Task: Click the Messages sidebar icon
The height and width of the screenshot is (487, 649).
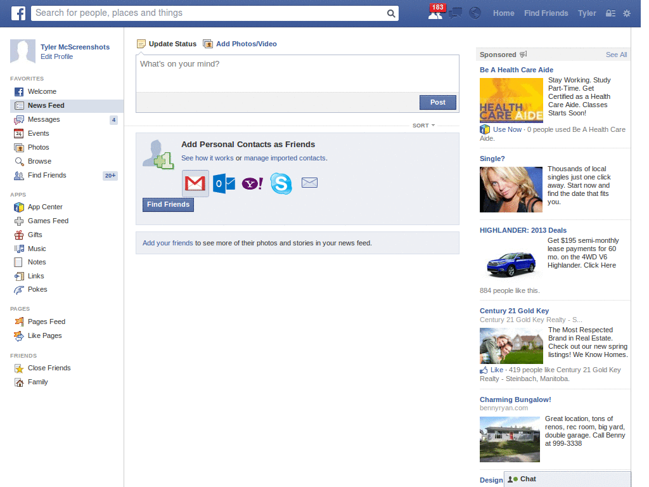Action: click(18, 120)
